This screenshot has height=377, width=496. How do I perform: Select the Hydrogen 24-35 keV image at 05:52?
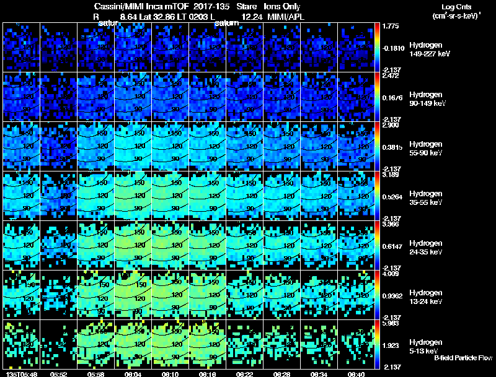click(x=58, y=245)
